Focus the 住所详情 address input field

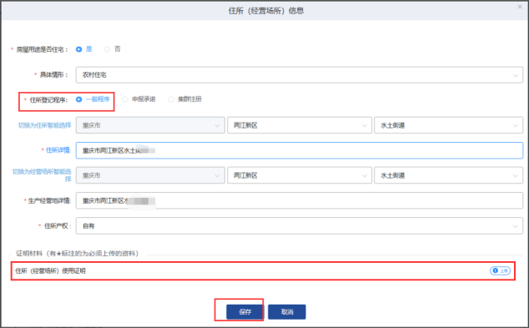pos(300,150)
